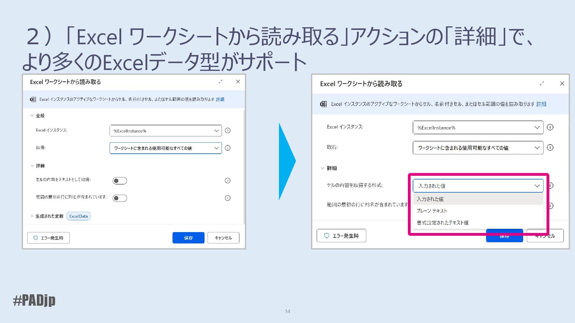Click expand icon in left dialog title bar
The height and width of the screenshot is (323, 575).
click(221, 82)
